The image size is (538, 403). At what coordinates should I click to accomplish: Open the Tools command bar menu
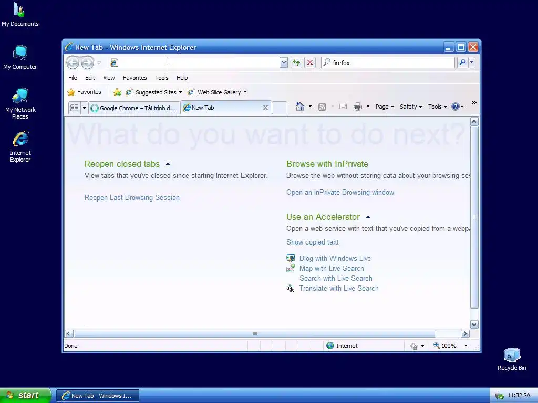(x=437, y=107)
